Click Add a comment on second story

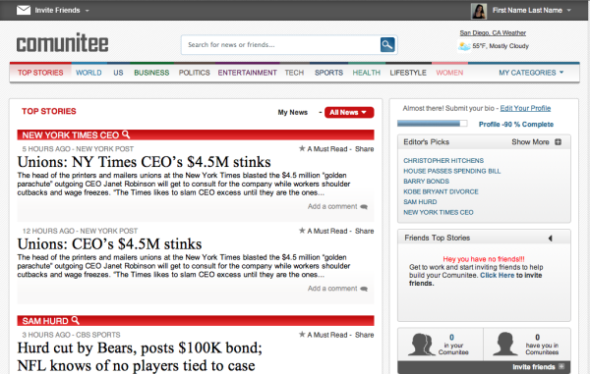(x=332, y=288)
